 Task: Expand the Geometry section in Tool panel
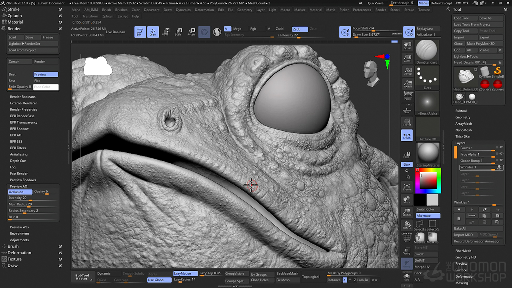(x=463, y=117)
